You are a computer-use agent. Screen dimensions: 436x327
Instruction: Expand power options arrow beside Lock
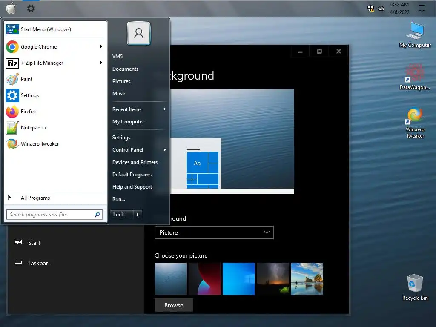pyautogui.click(x=138, y=215)
